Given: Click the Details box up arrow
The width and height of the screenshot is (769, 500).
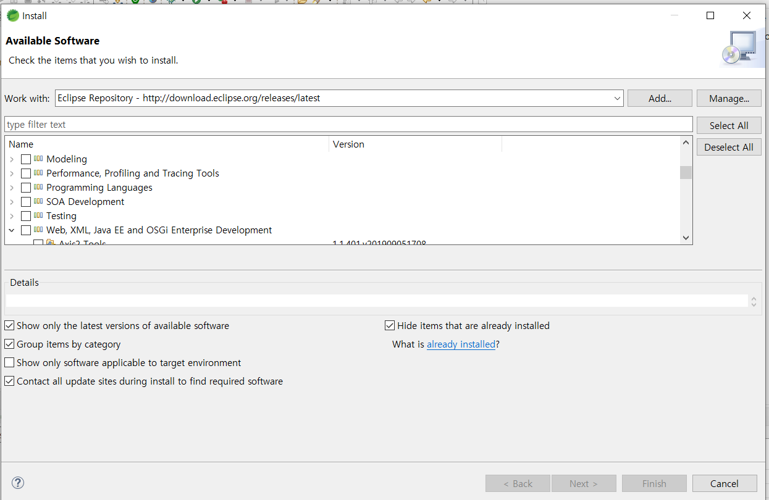Looking at the screenshot, I should (x=754, y=298).
